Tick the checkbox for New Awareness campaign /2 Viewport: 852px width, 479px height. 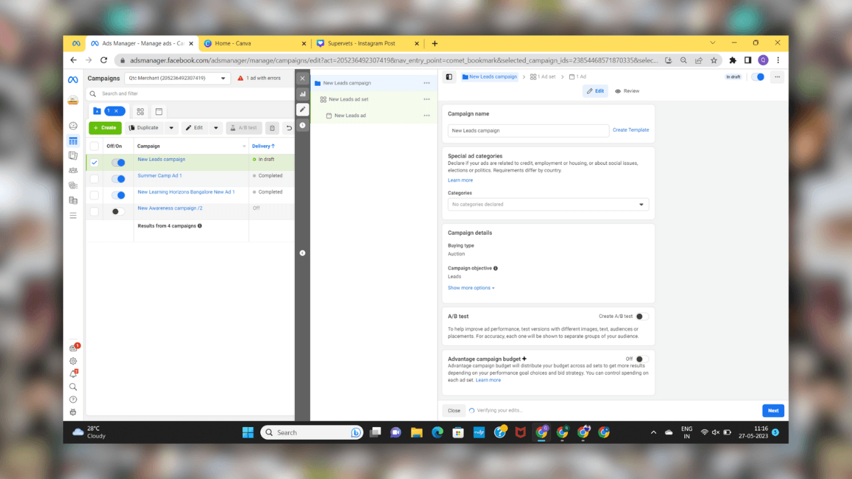(x=95, y=212)
